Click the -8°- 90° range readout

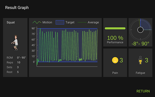140,43
